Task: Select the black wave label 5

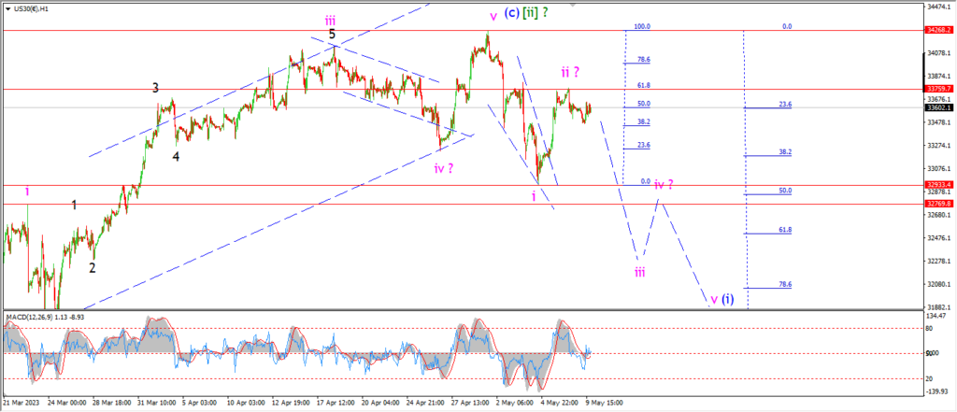Action: click(333, 35)
